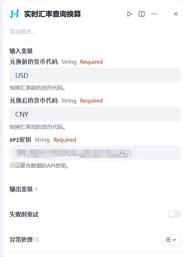The height and width of the screenshot is (257, 185).
Task: Click into the API密钥 input field
Action: 95,153
